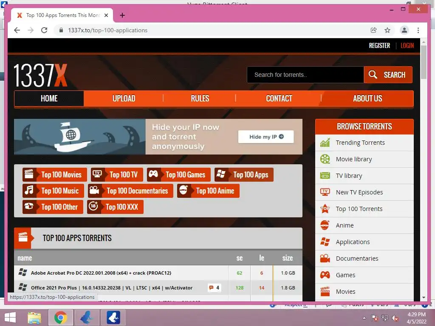Click the TV library icon

click(325, 175)
